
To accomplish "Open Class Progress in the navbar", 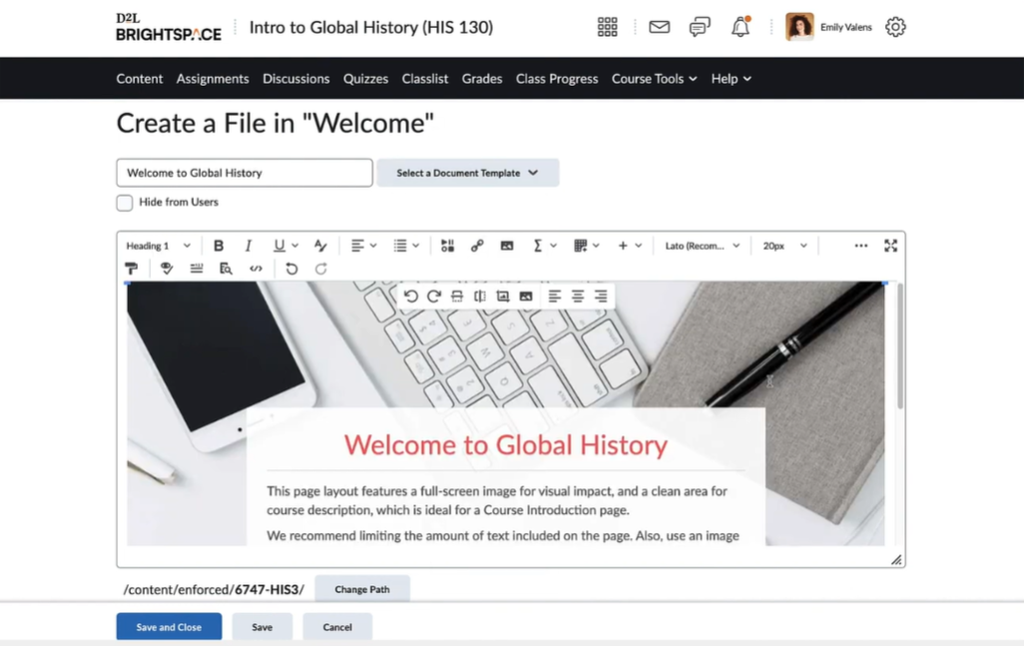I will pos(556,79).
